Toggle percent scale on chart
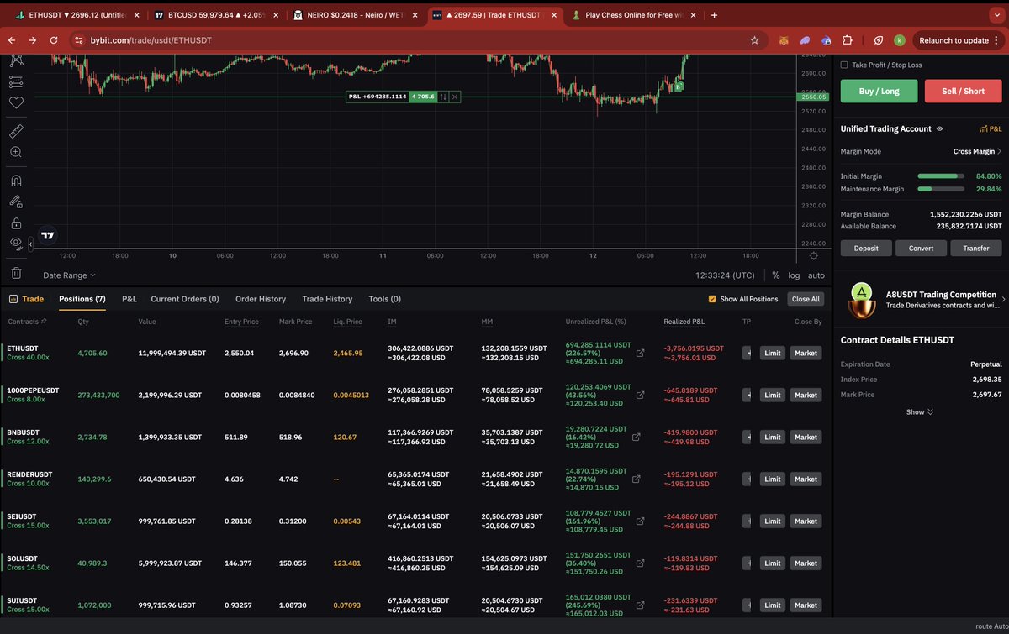The width and height of the screenshot is (1009, 634). click(775, 275)
